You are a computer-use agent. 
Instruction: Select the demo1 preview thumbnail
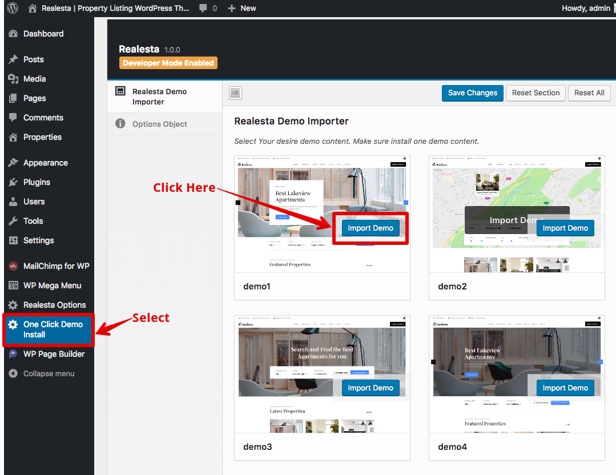(x=322, y=214)
